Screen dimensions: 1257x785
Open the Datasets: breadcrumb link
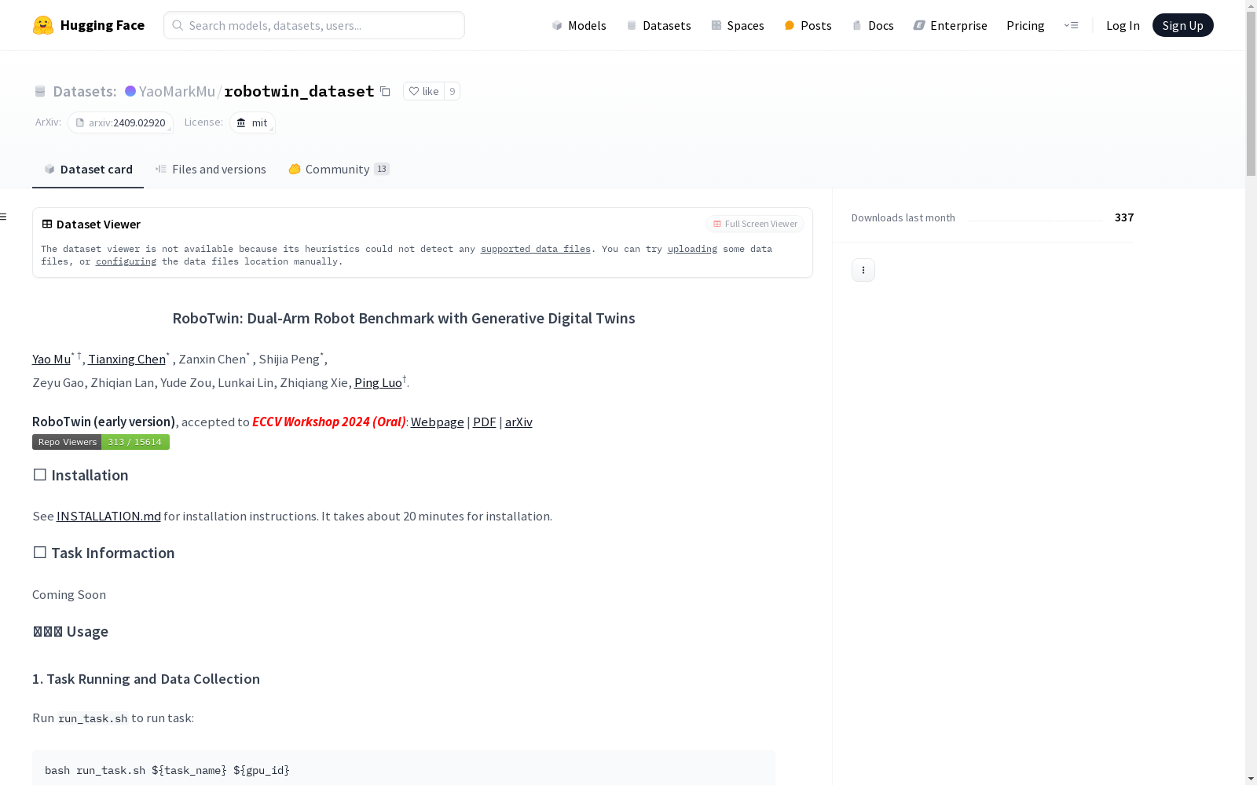(85, 91)
